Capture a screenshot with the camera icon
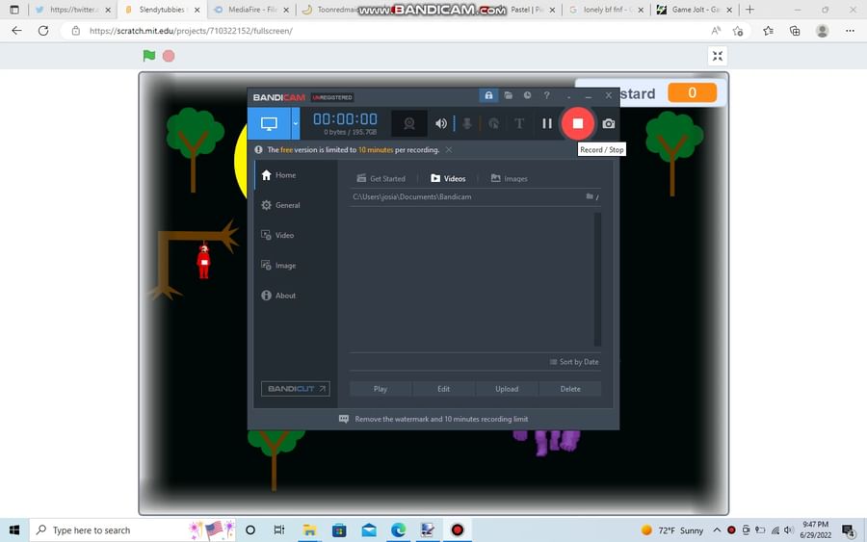Viewport: 867px width, 542px height. tap(608, 123)
